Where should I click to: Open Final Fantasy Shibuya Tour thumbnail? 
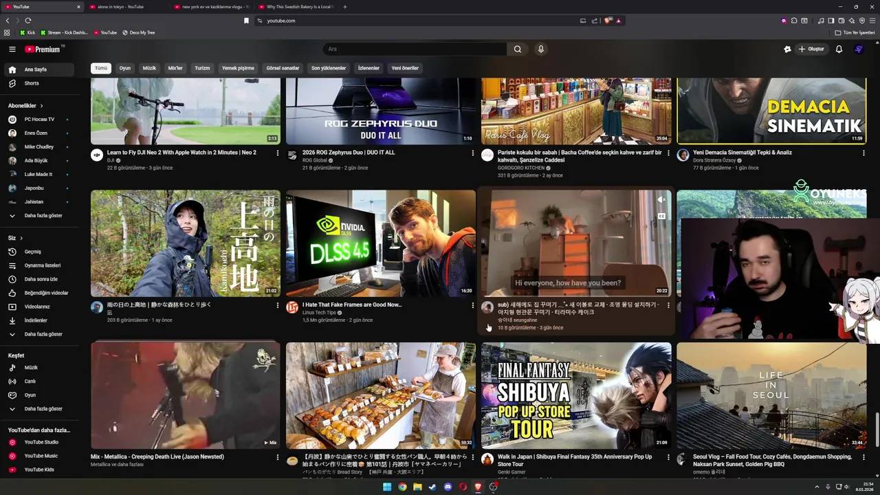pyautogui.click(x=576, y=396)
